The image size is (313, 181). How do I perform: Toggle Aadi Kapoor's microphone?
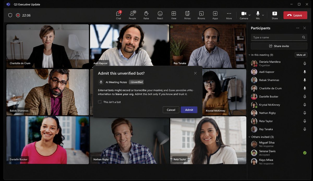(x=305, y=72)
